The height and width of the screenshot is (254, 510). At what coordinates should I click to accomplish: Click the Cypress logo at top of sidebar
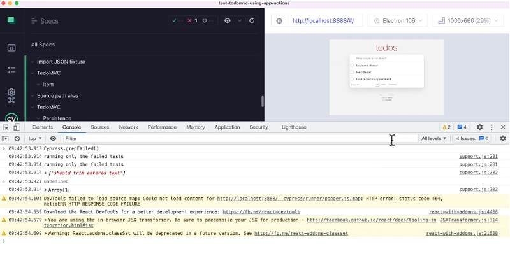11,20
